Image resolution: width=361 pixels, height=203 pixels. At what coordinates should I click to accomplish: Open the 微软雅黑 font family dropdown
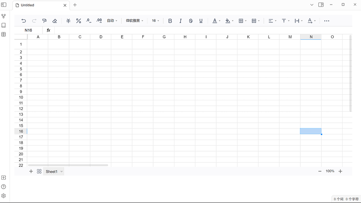(135, 21)
